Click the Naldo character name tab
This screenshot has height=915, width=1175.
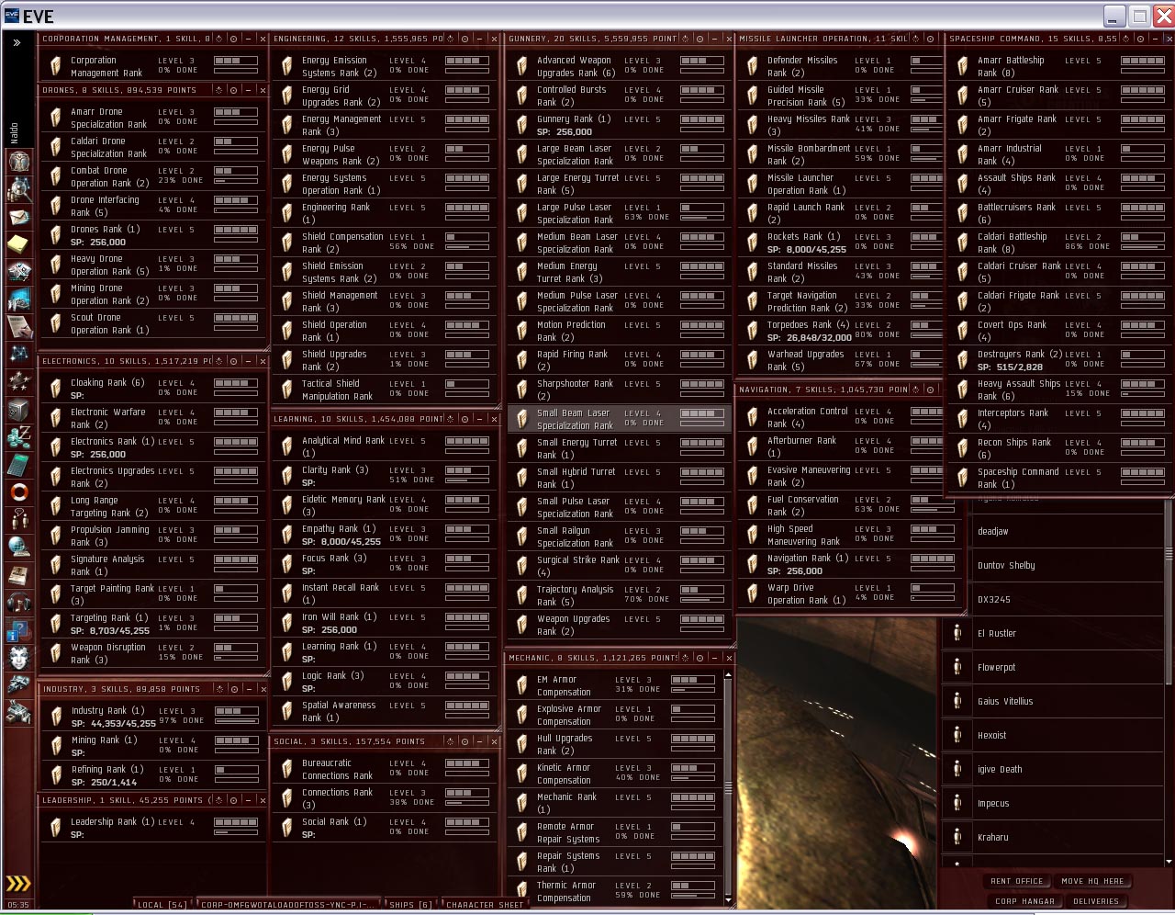(x=14, y=133)
